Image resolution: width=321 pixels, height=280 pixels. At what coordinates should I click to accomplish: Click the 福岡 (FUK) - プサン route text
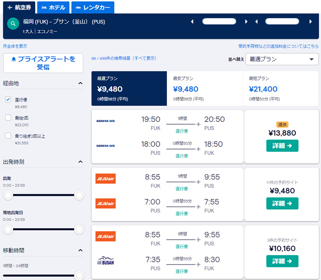tap(64, 22)
